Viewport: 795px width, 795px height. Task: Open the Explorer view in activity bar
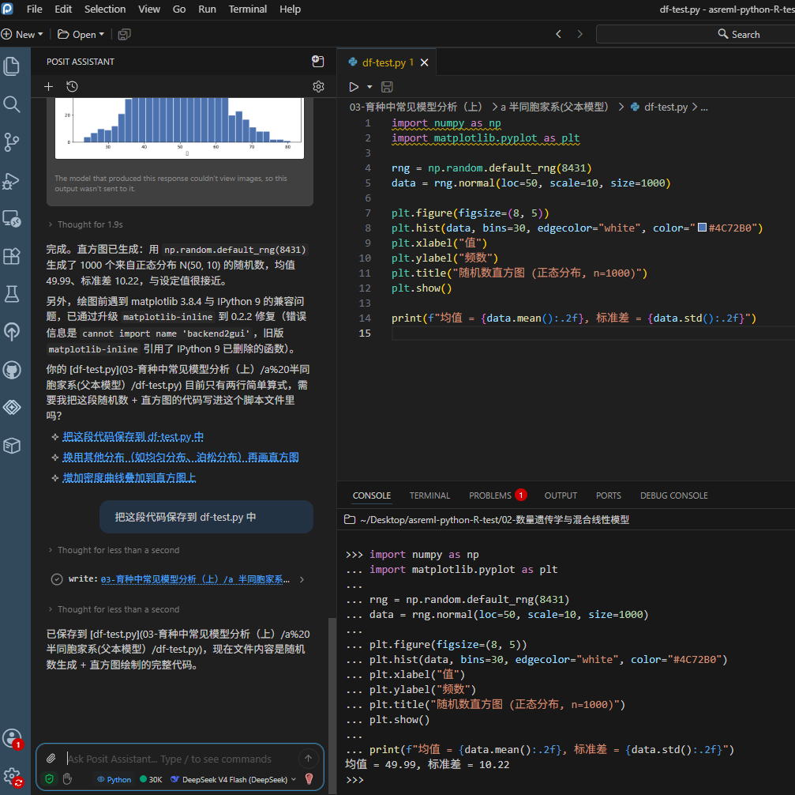12,66
